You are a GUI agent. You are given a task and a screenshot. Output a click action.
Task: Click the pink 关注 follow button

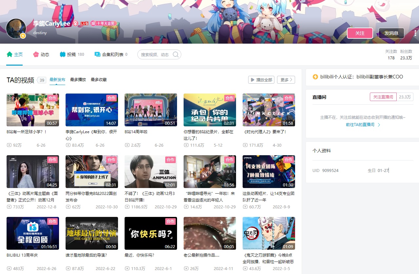(x=360, y=33)
